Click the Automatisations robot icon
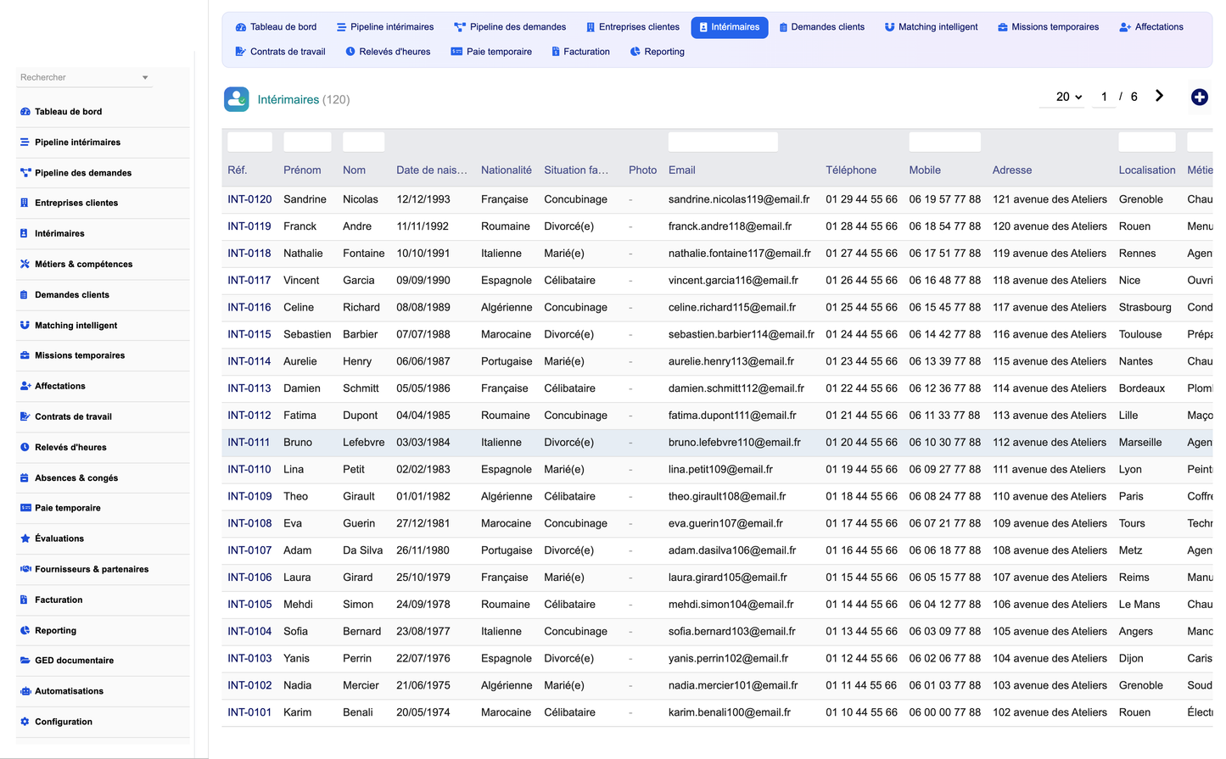1226x759 pixels. pos(25,691)
